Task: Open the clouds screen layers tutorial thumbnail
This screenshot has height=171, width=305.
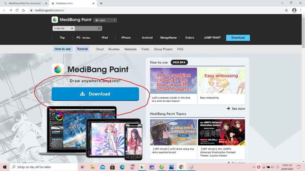Action: [x=174, y=81]
